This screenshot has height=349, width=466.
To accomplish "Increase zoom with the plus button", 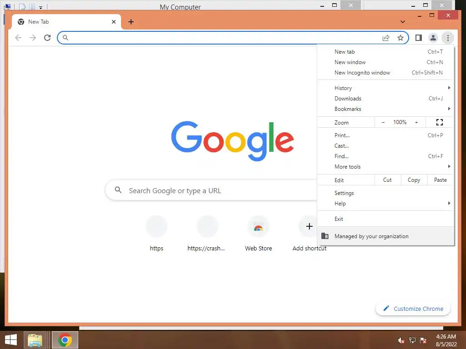I will (x=416, y=122).
